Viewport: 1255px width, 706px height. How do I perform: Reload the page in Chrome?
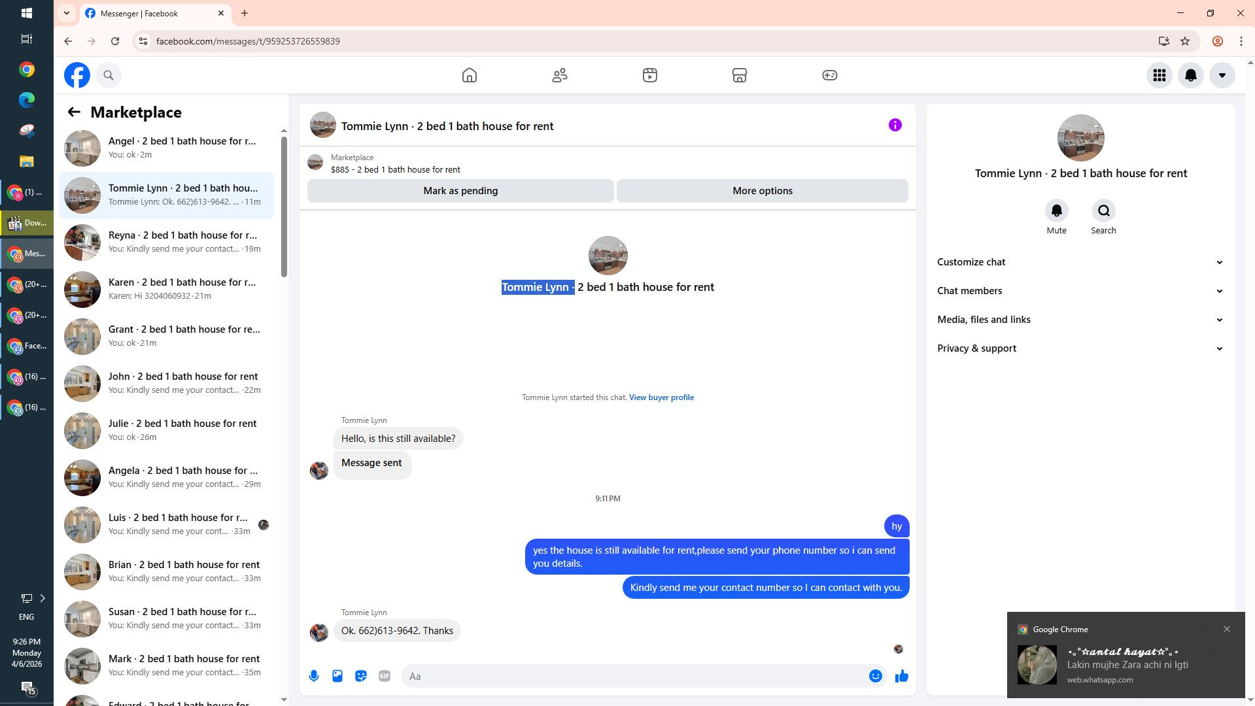pyautogui.click(x=115, y=41)
